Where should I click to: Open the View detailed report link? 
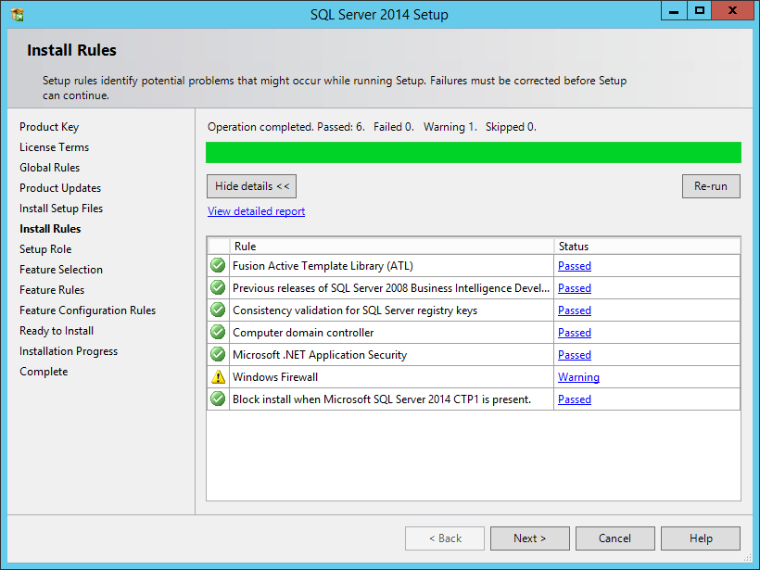click(x=256, y=210)
